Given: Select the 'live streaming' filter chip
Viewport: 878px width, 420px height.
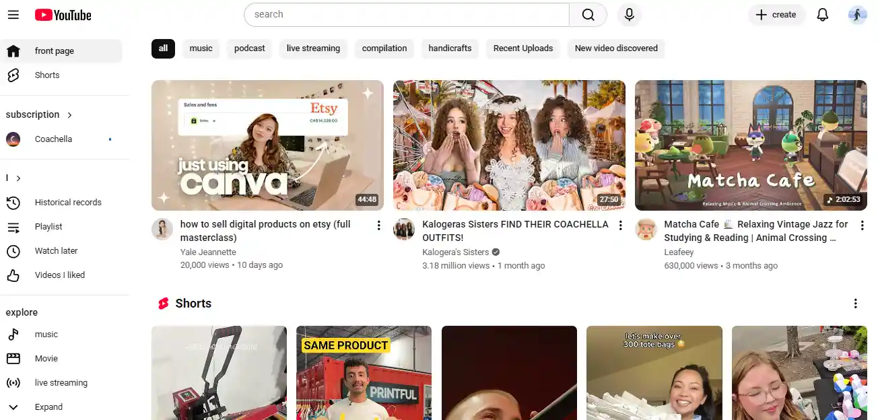Looking at the screenshot, I should (313, 48).
